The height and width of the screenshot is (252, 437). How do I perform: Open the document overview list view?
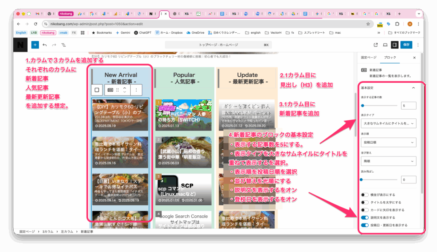tap(63, 44)
